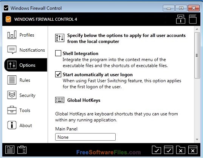Click the scrollbar down arrow

(197, 140)
